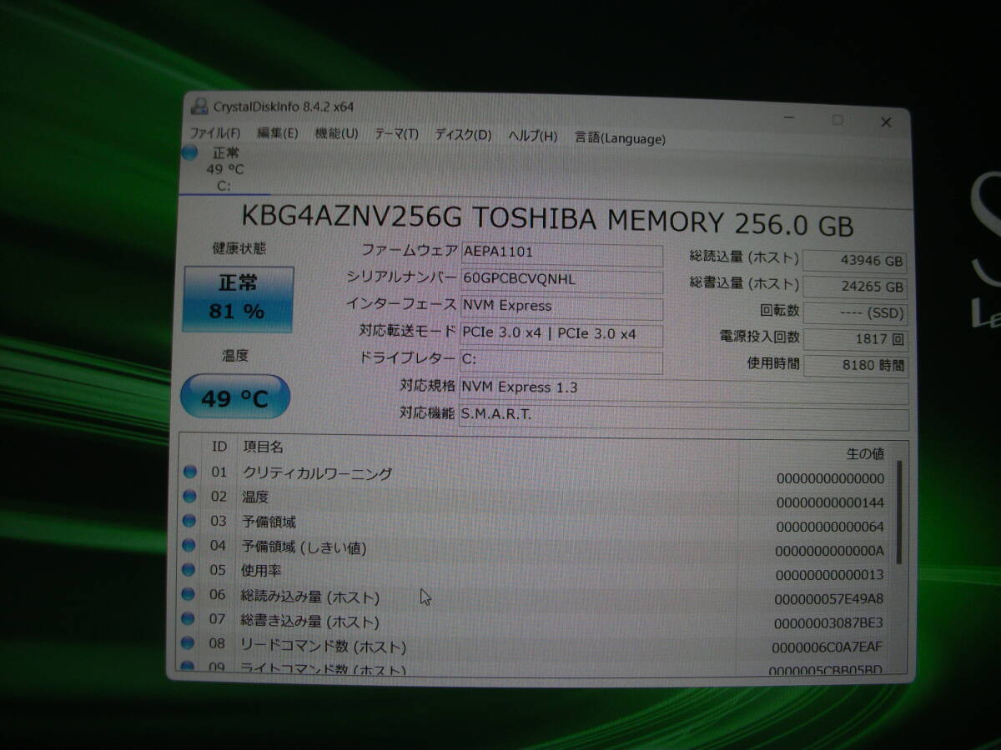Click rotation rate value ---- (SSD)
This screenshot has width=1001, height=750.
tap(855, 313)
